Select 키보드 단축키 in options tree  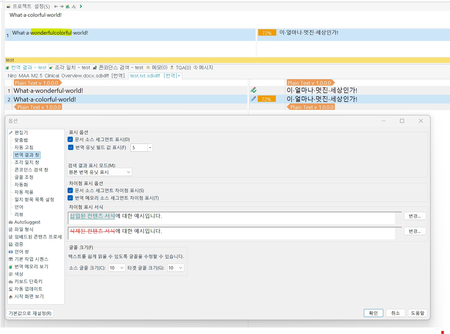(28, 281)
